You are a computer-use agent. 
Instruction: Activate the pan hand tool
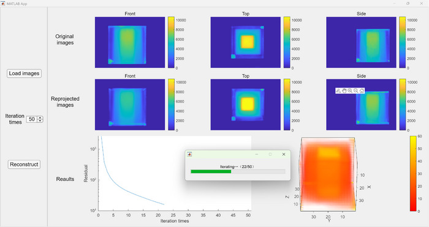pyautogui.click(x=344, y=91)
